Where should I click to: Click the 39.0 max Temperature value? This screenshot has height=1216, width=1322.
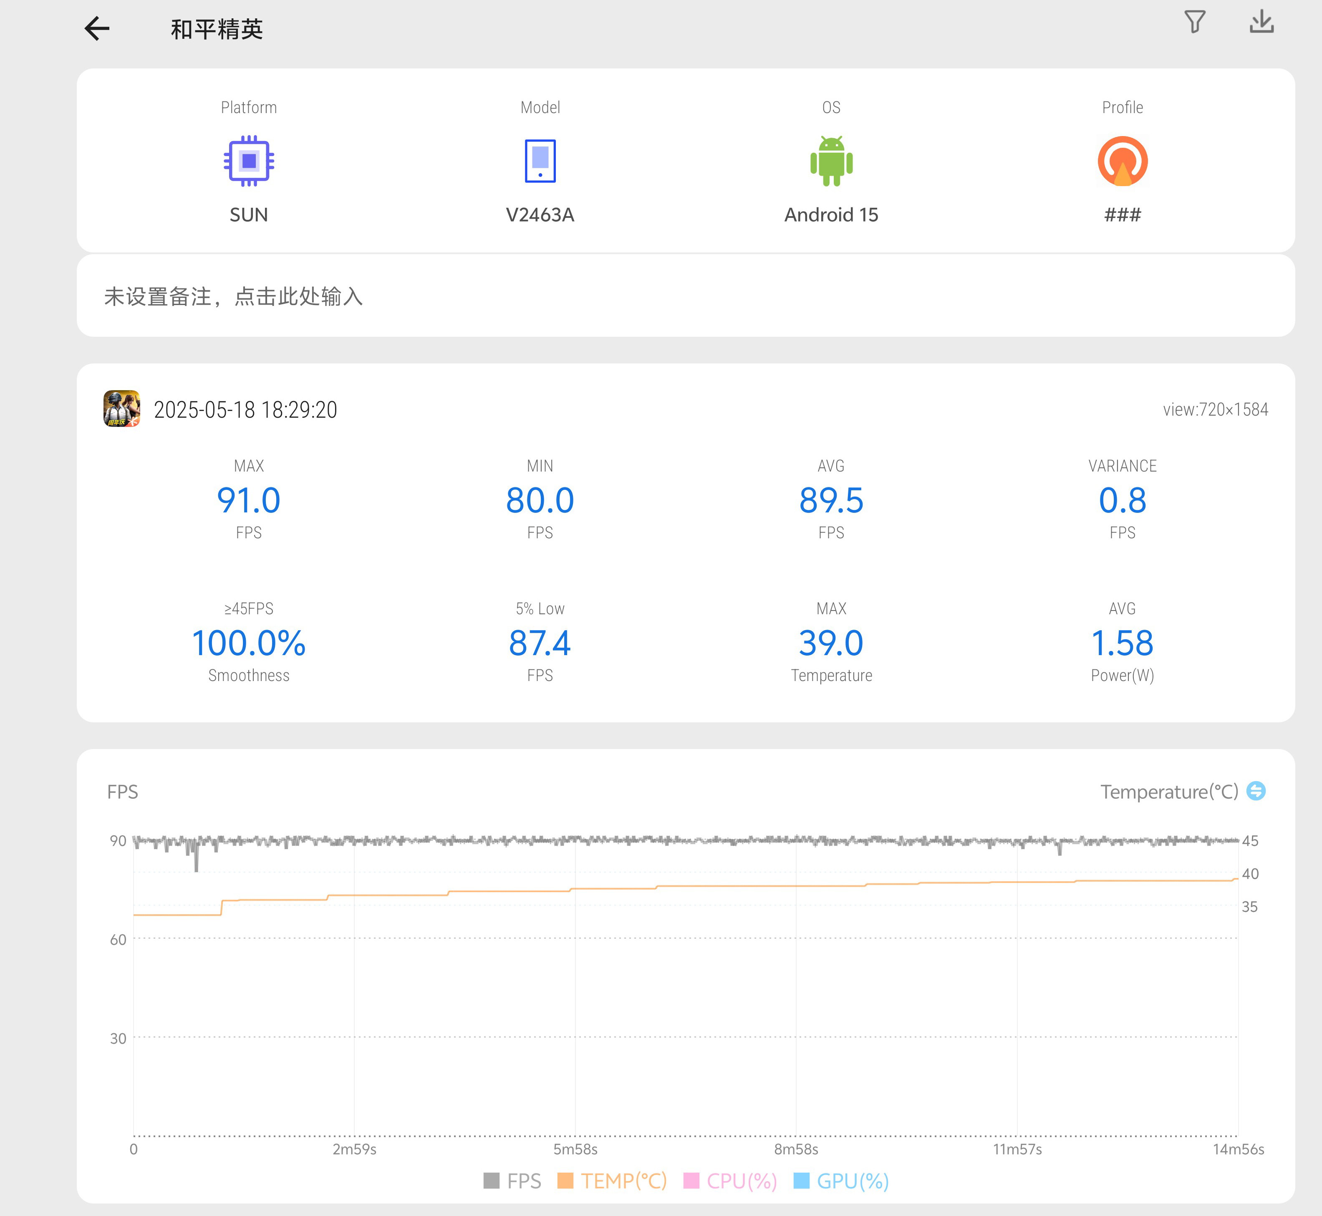pos(831,643)
